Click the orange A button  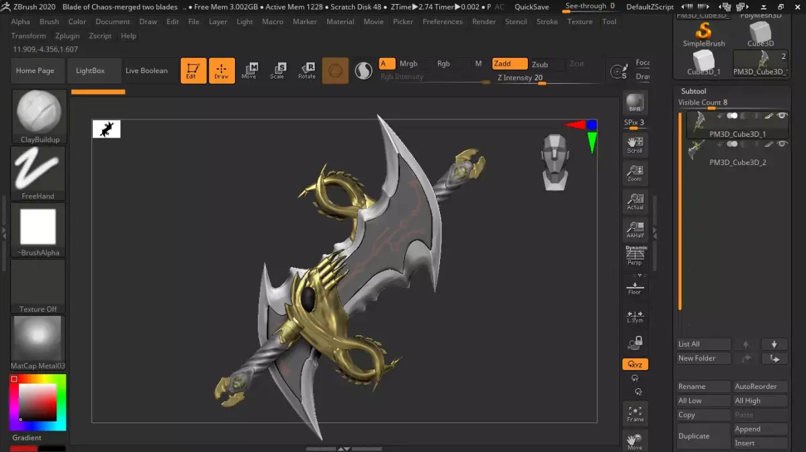[x=387, y=64]
